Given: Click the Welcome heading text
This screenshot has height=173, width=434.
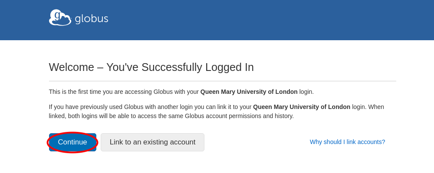Looking at the screenshot, I should tap(151, 67).
